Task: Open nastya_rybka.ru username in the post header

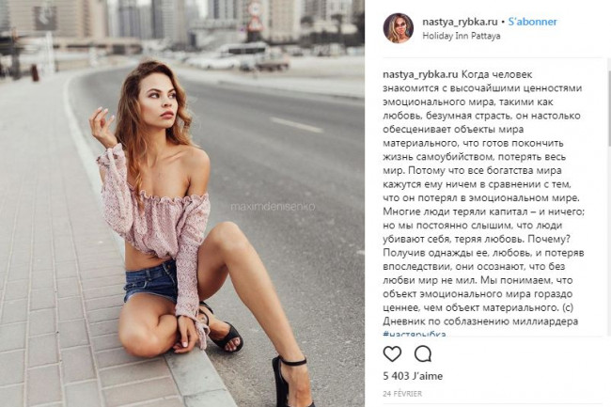Action: coord(460,22)
